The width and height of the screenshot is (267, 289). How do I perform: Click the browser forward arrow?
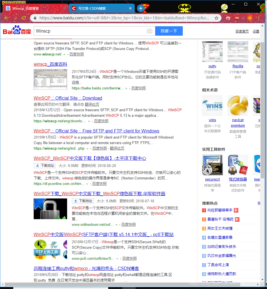[15, 18]
